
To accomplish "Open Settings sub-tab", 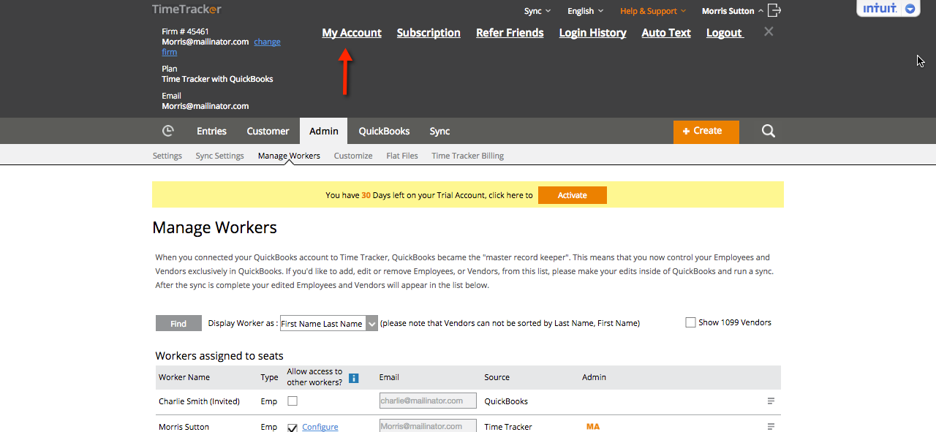I will [x=167, y=156].
